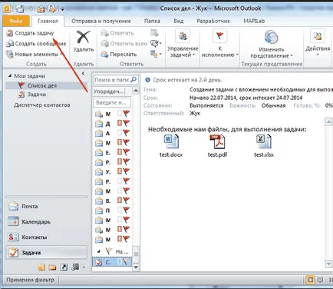Select the list item labeled П
Image resolution: width=333 pixels, height=289 pixels.
112,211
